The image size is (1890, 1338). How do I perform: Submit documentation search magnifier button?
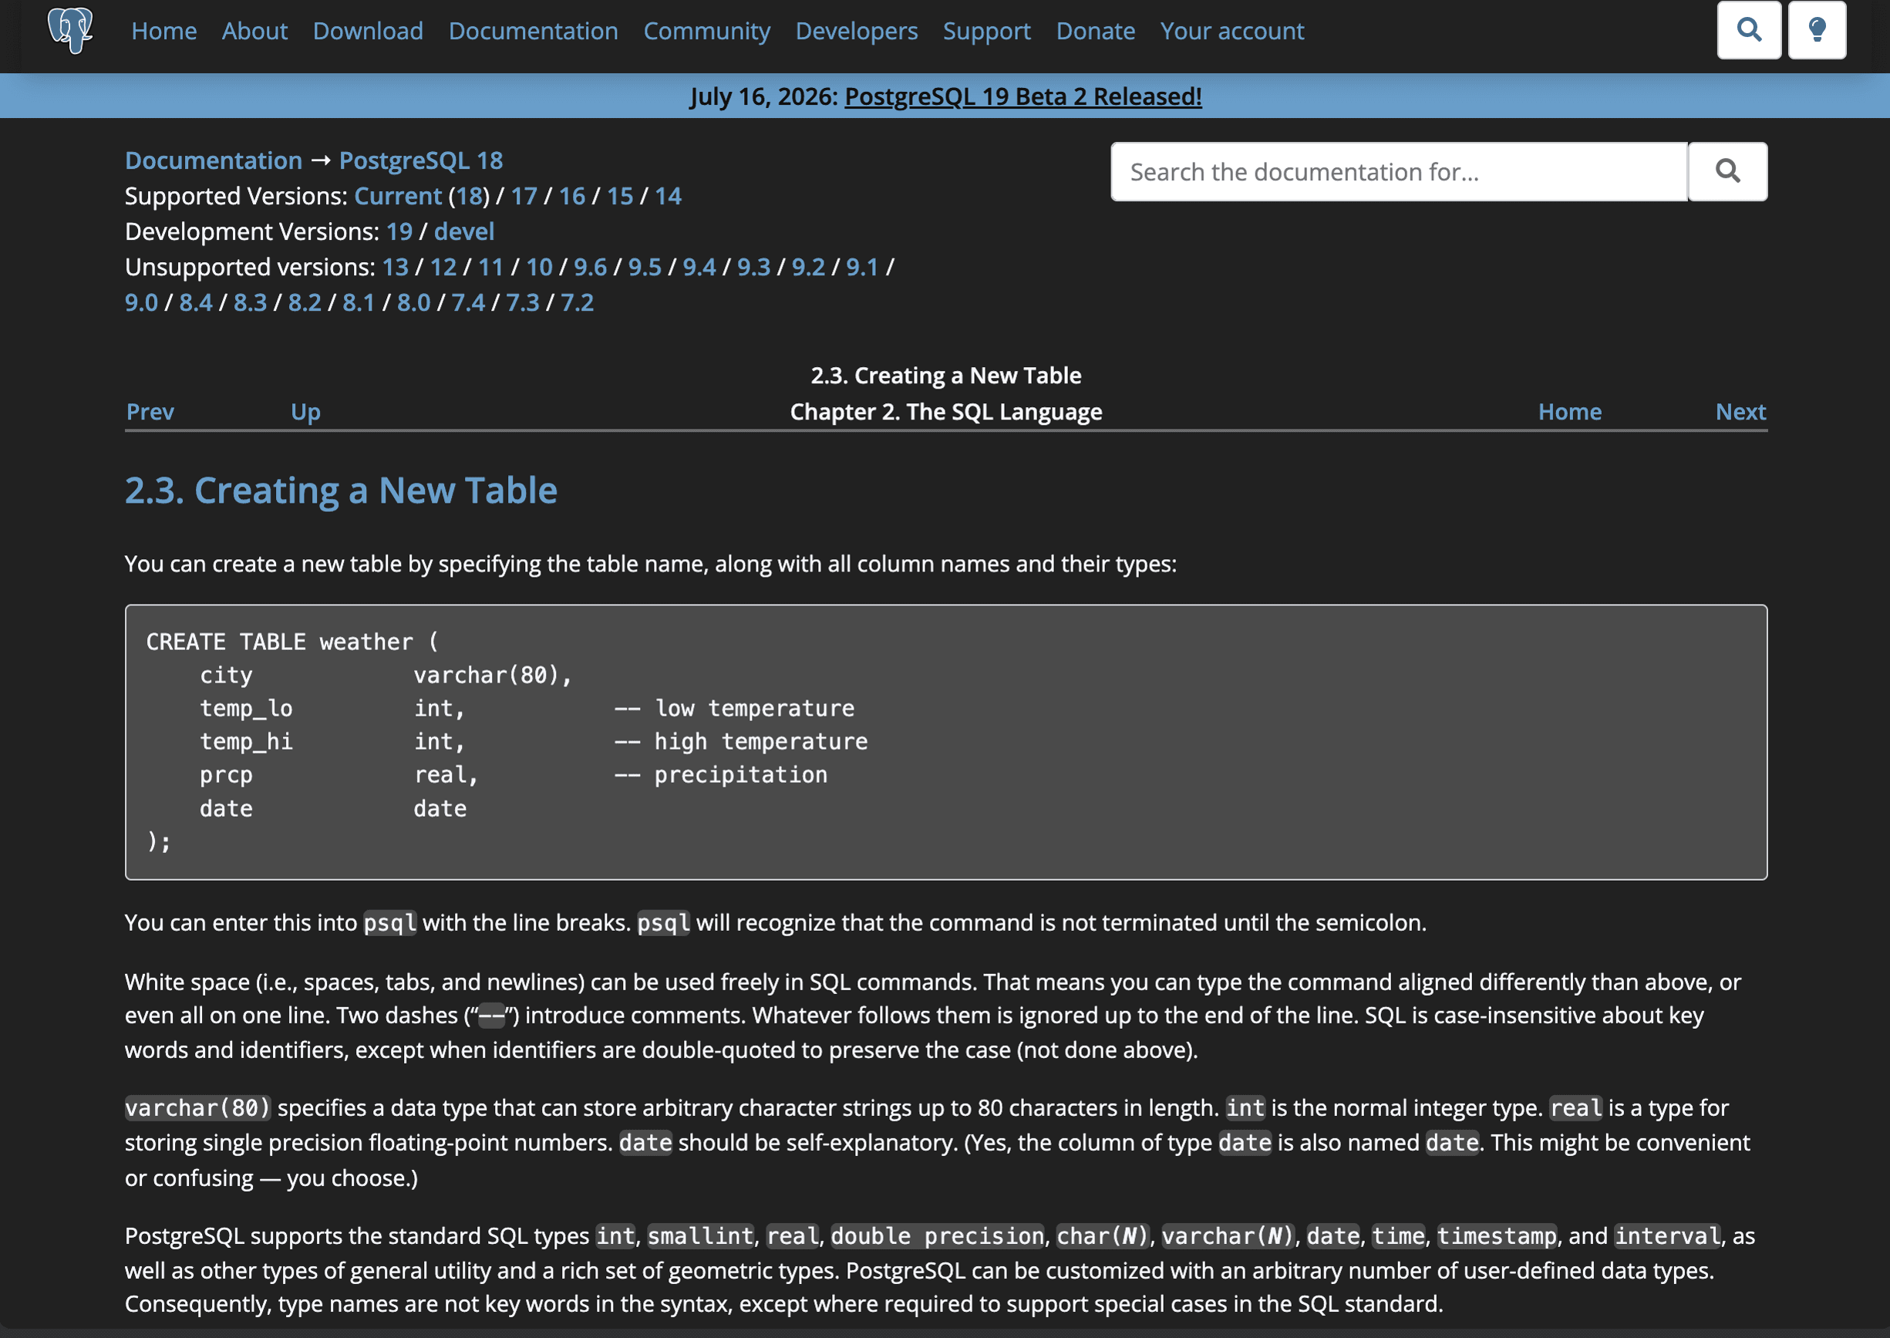point(1727,171)
